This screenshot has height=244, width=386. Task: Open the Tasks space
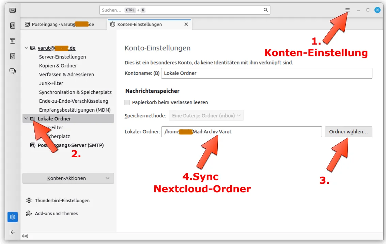pos(12,56)
